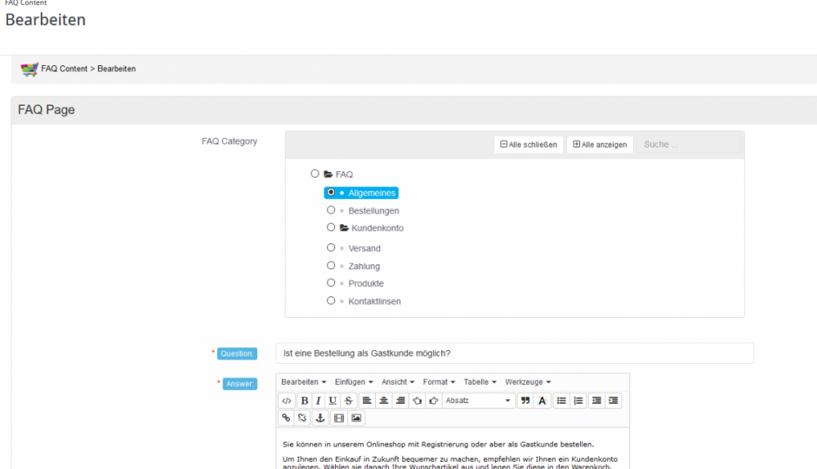Open the text color picker icon
Viewport: 817px width, 469px height.
coord(542,400)
